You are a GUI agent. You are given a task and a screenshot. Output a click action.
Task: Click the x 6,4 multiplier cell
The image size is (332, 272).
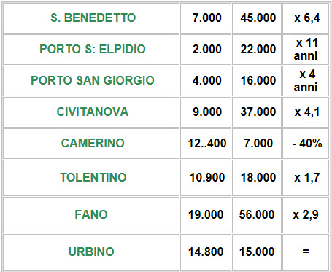pyautogui.click(x=306, y=18)
